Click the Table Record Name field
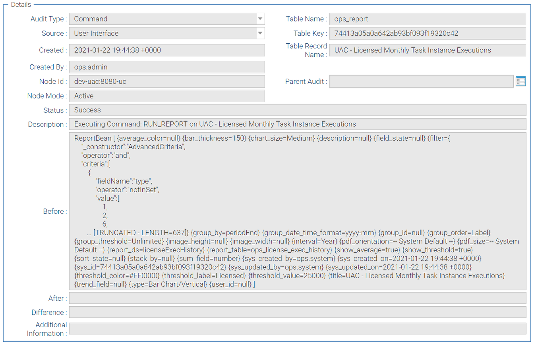Viewport: 534px width, 342px height. (428, 50)
